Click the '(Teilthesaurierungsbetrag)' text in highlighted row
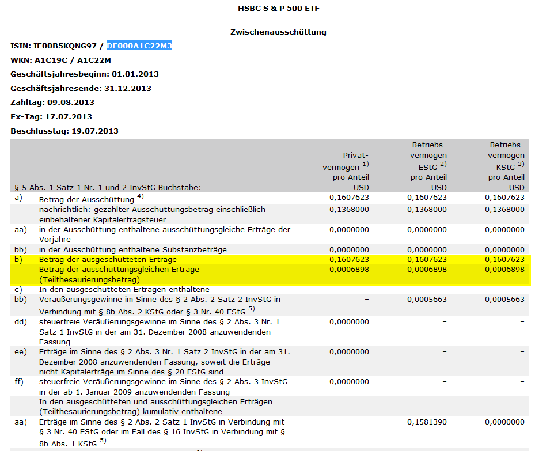Image resolution: width=535 pixels, height=451 pixels. (x=89, y=280)
